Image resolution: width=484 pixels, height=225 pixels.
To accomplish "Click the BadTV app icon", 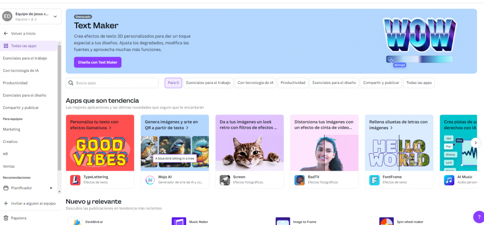I will (299, 180).
